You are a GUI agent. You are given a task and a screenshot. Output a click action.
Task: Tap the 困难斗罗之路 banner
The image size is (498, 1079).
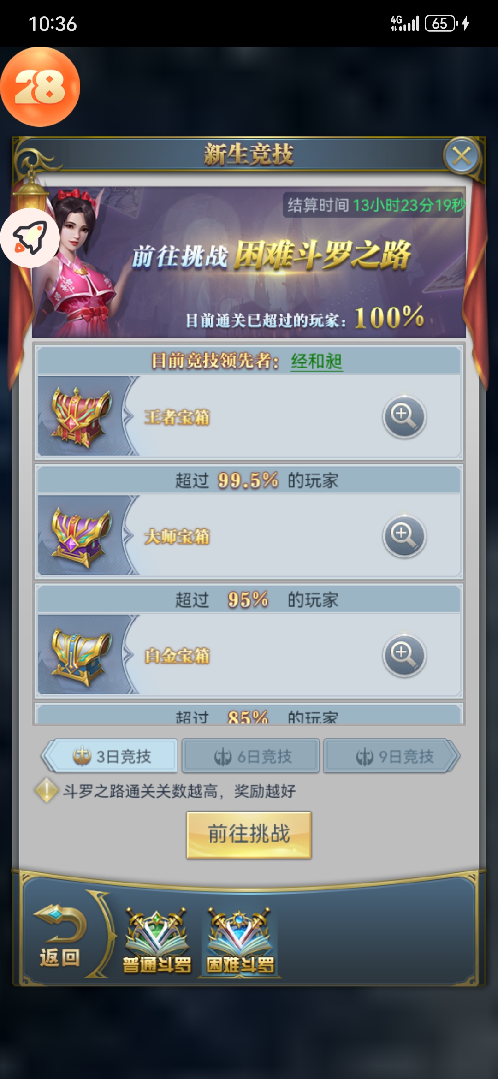(249, 262)
